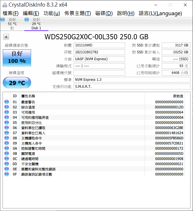Open the 編輯(E) menu
The width and height of the screenshot is (193, 211).
point(31,13)
